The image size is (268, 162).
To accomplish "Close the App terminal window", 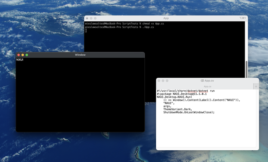I will (x=87, y=18).
